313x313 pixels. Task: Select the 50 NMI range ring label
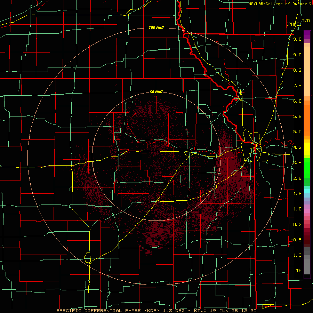coord(156,92)
